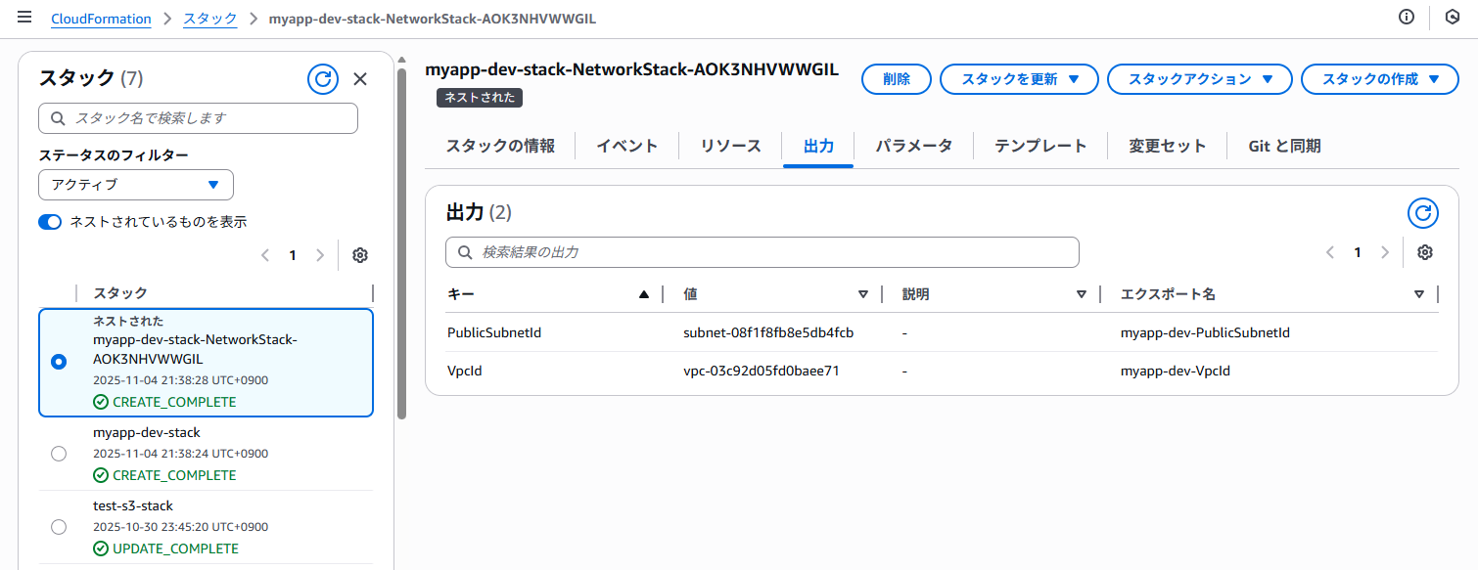Switch to リソース tab
Image resolution: width=1478 pixels, height=570 pixels.
point(730,146)
